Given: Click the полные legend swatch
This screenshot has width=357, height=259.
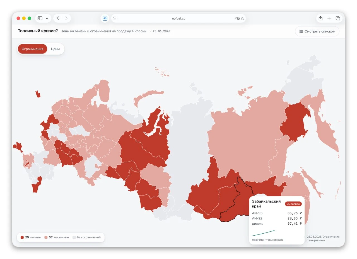Looking at the screenshot, I should tap(22, 238).
